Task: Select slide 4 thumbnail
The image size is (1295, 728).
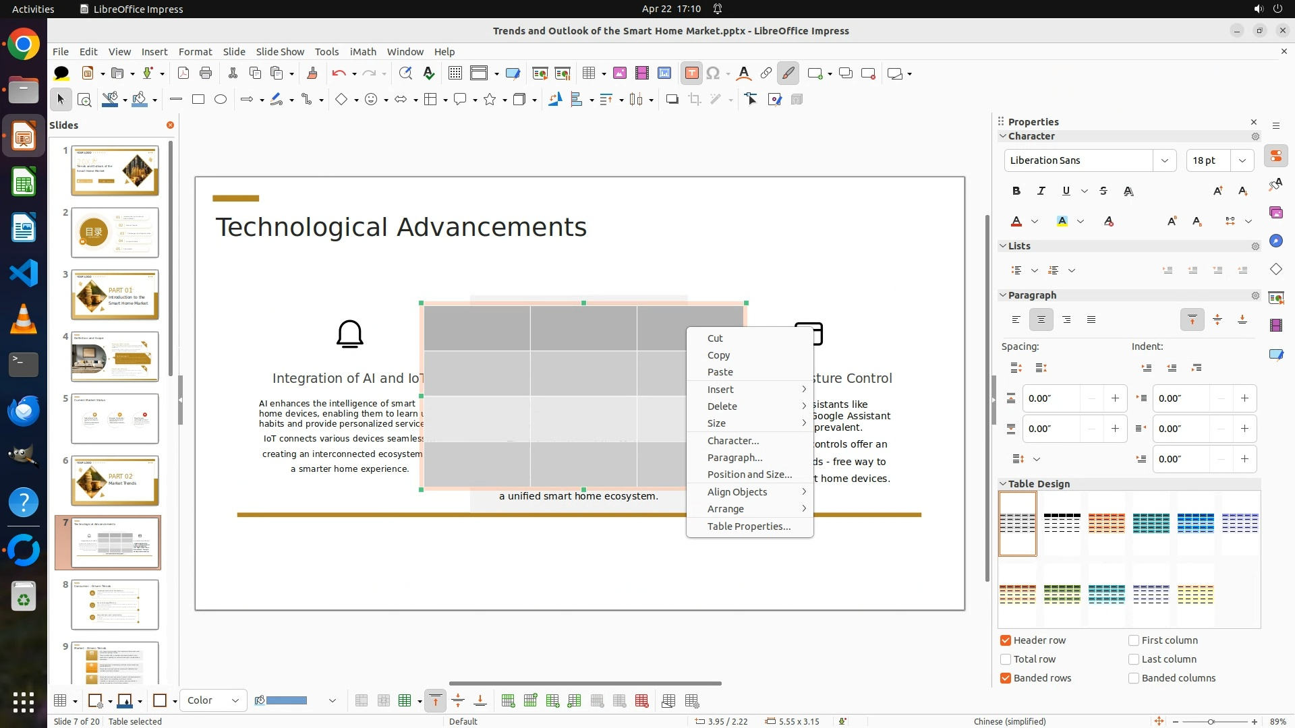Action: click(115, 357)
